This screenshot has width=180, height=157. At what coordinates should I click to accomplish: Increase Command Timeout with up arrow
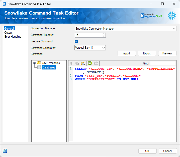click(104, 34)
